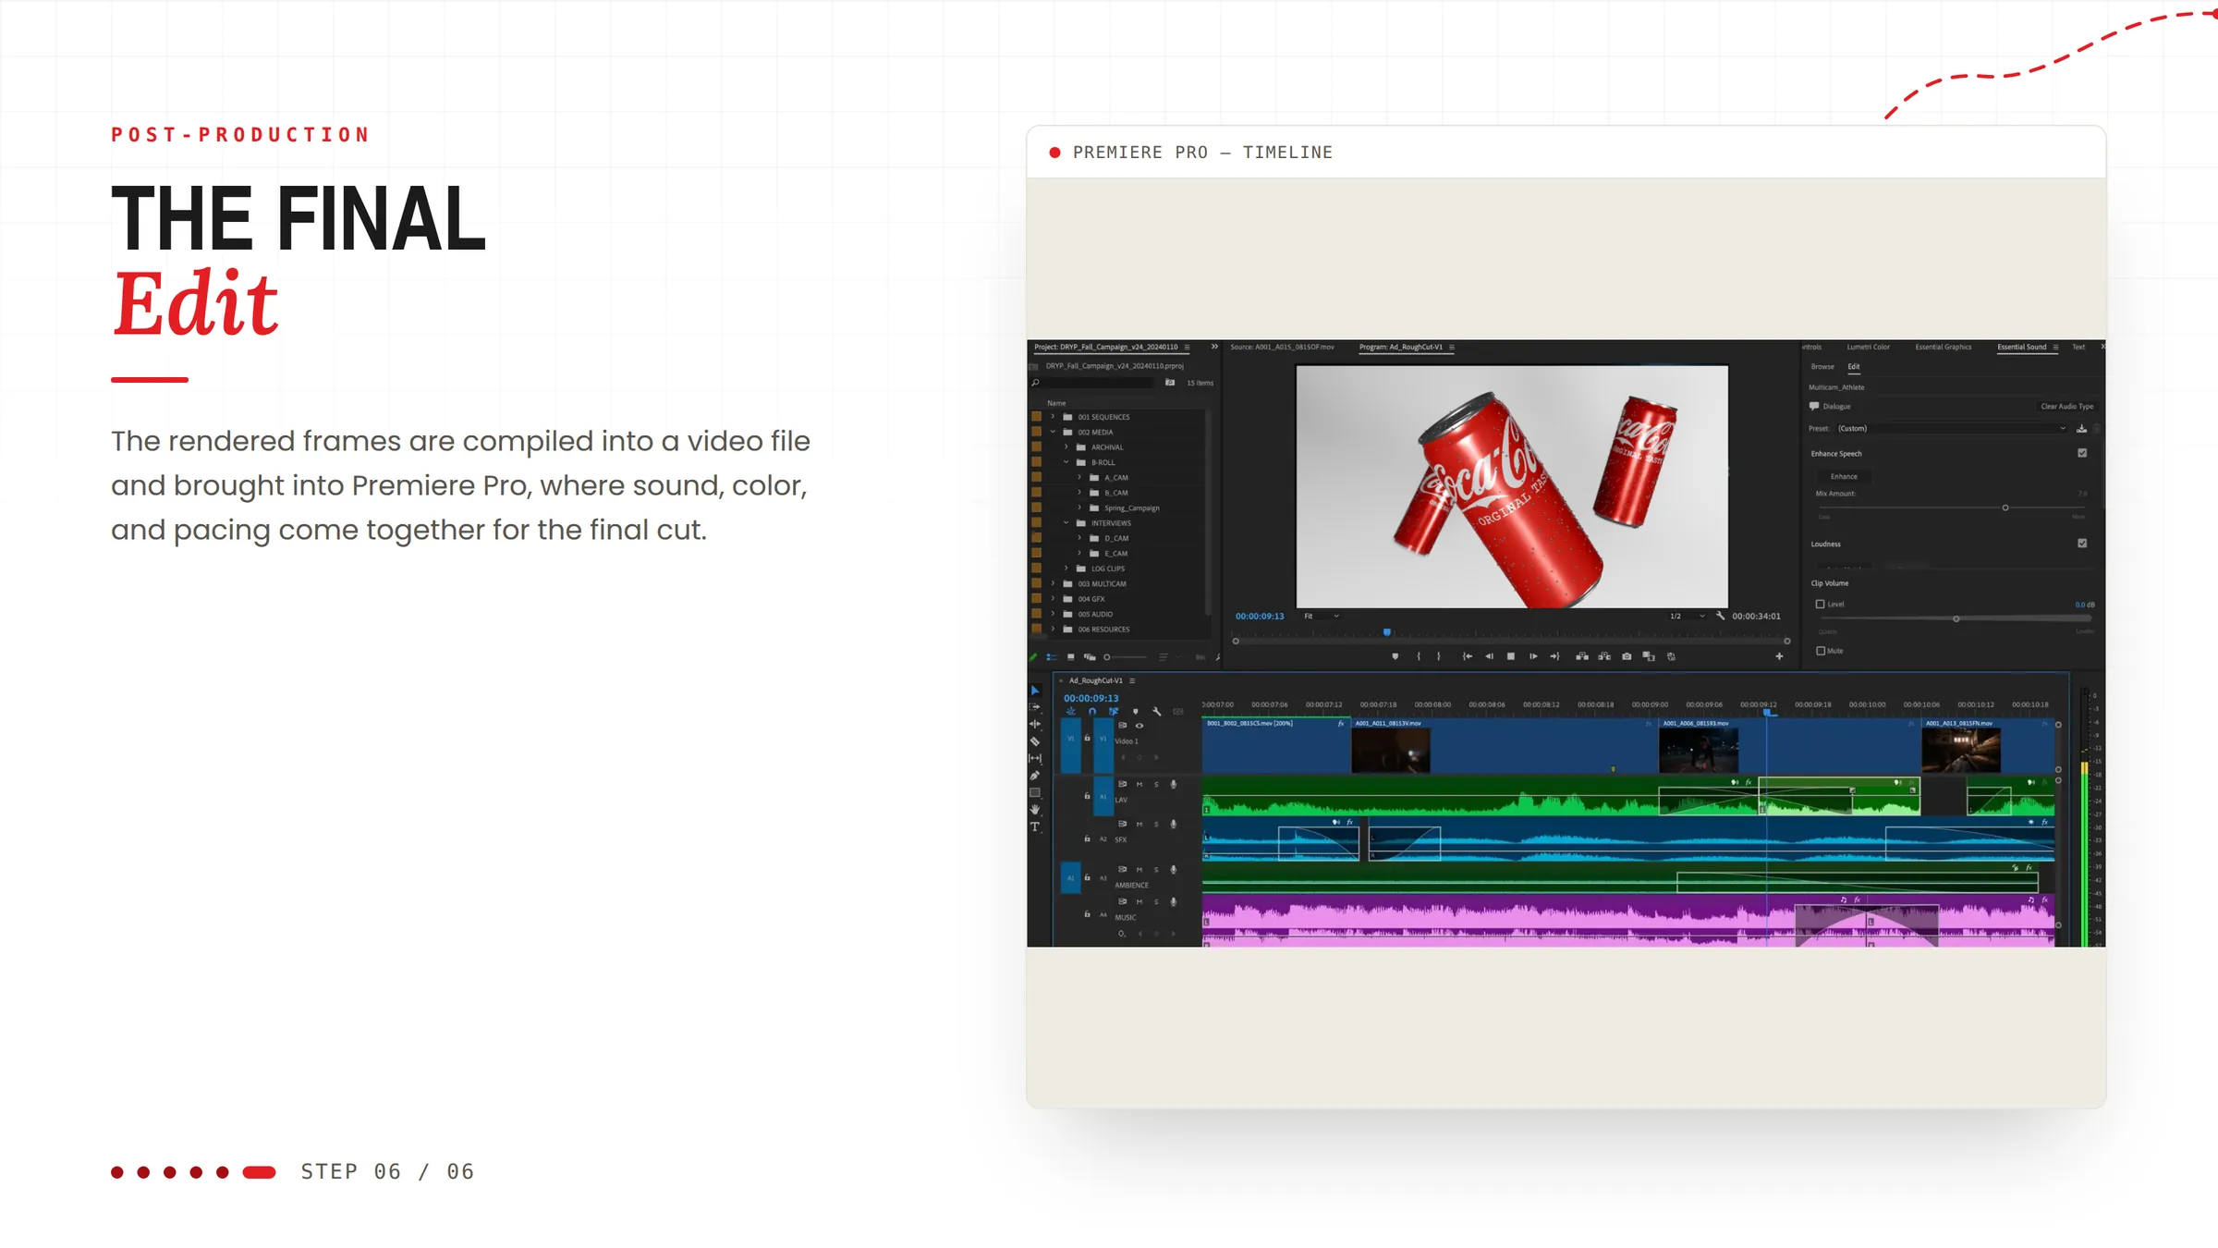Select the Pen tool
Viewport: 2218px width, 1248px height.
coord(1035,776)
